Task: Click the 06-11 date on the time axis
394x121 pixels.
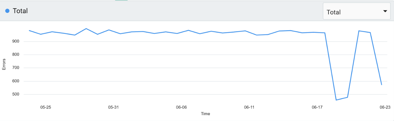Action: tap(249, 107)
